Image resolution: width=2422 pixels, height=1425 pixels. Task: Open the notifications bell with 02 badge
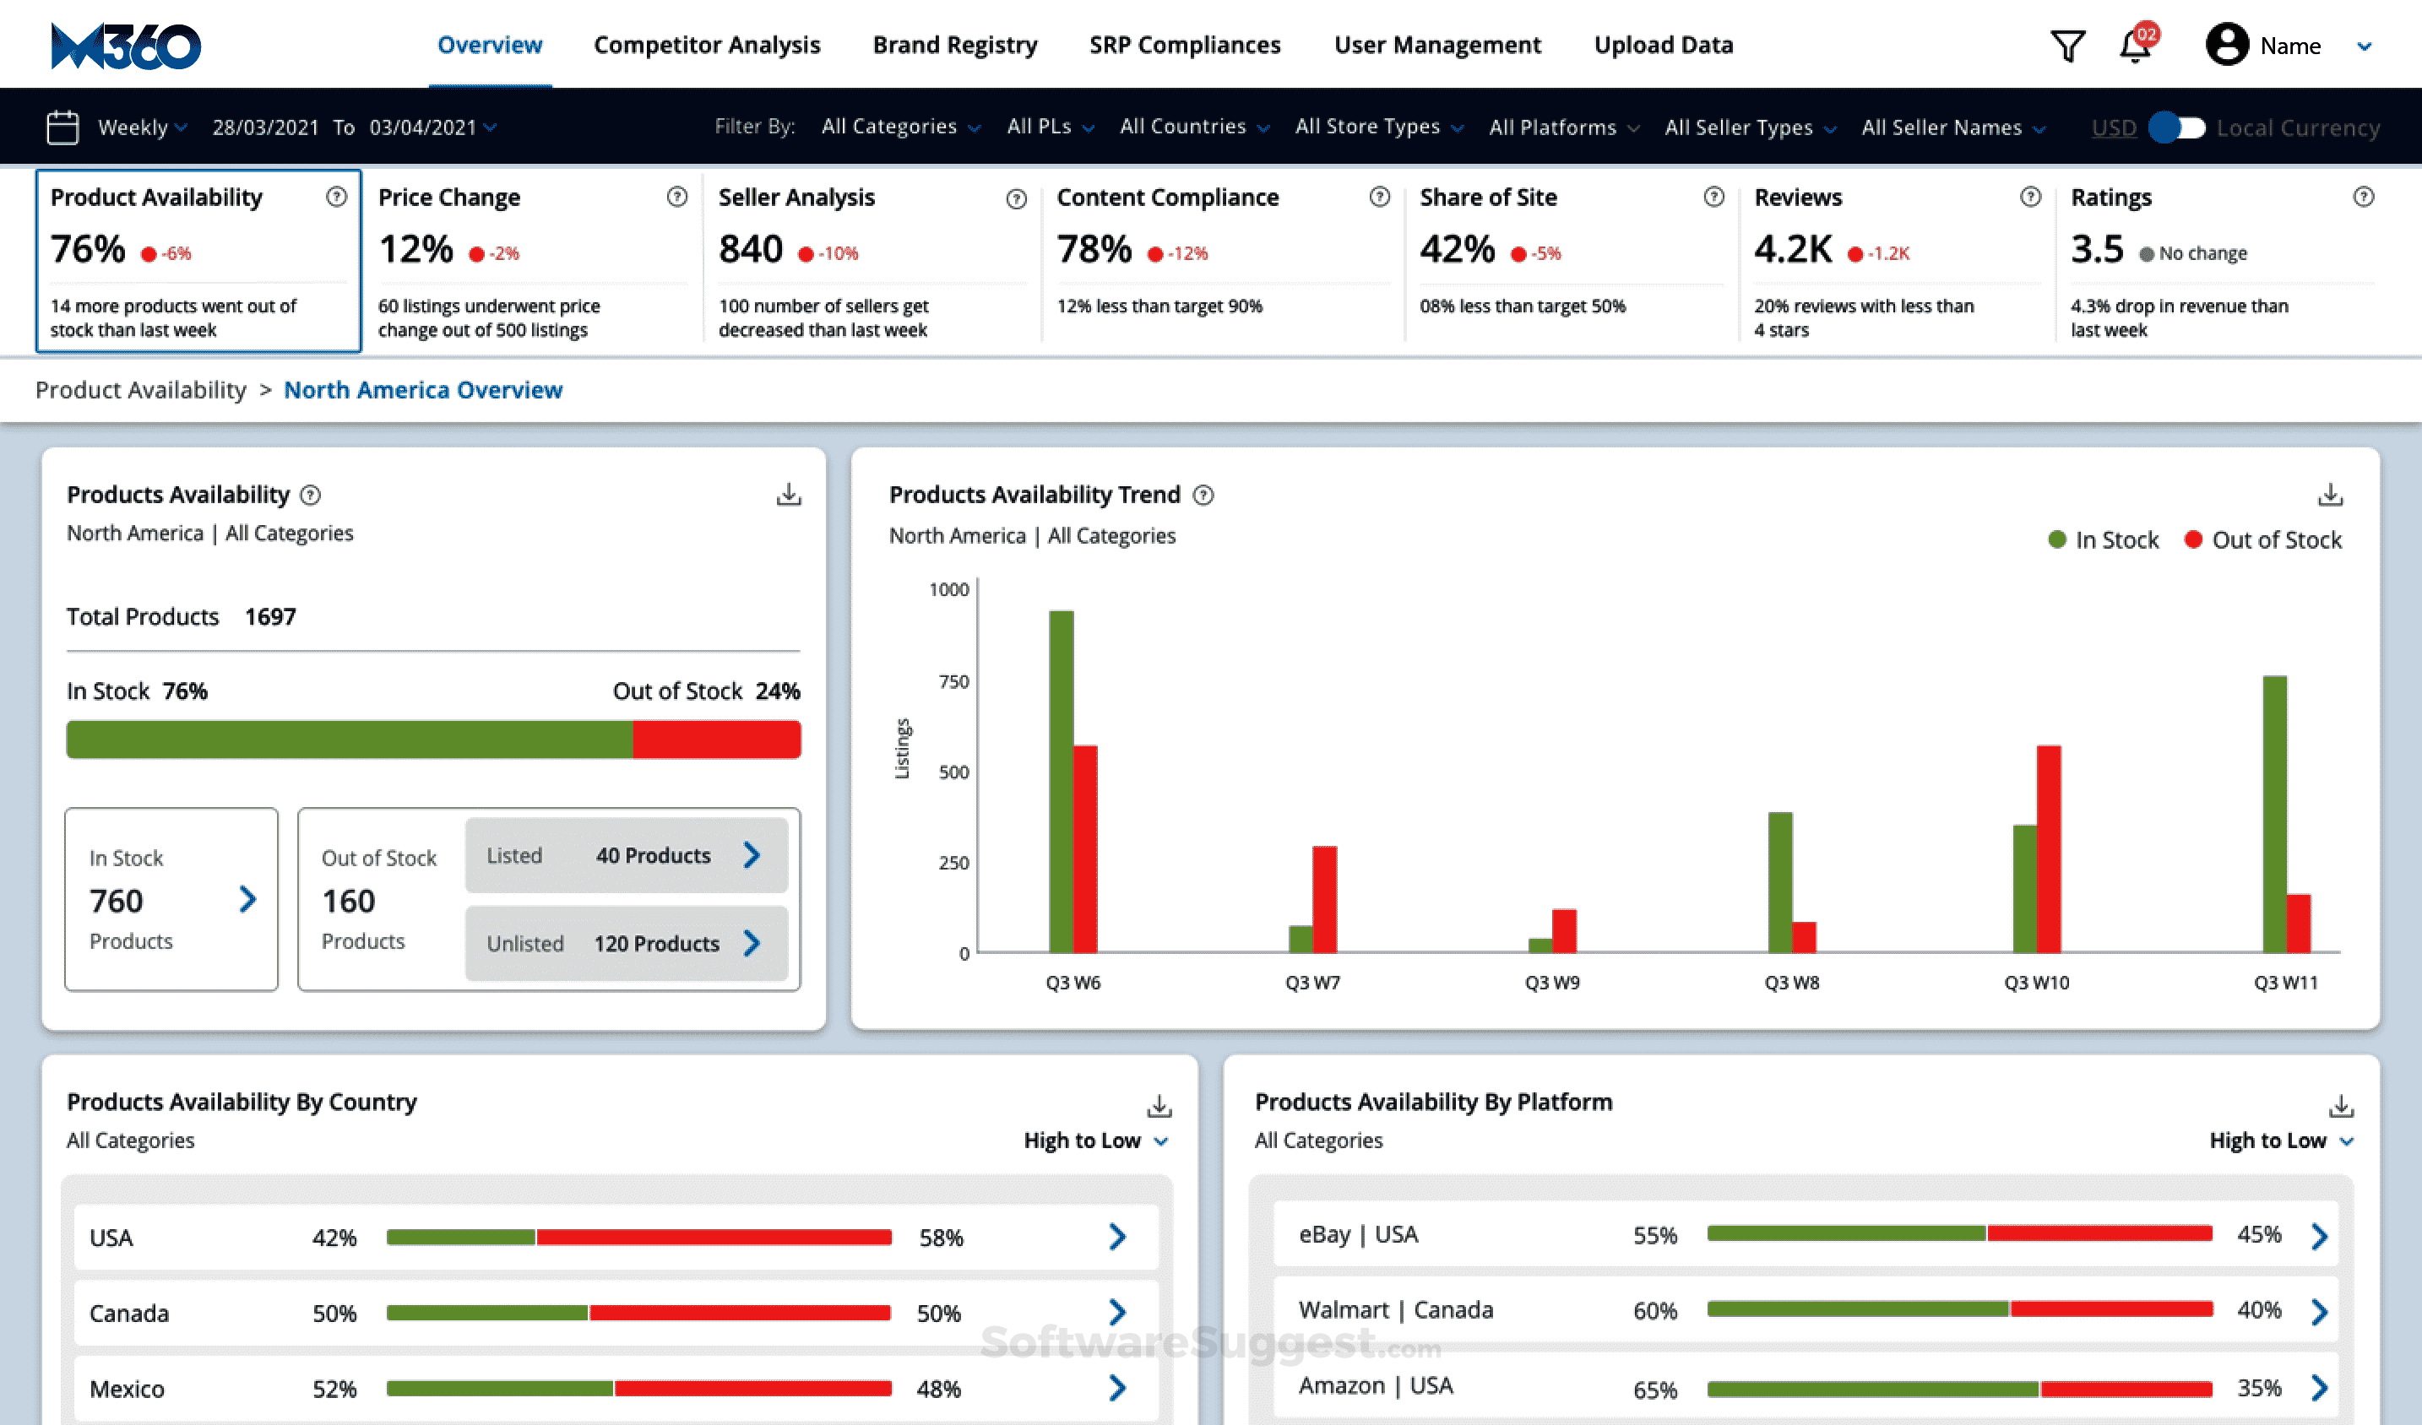point(2136,44)
